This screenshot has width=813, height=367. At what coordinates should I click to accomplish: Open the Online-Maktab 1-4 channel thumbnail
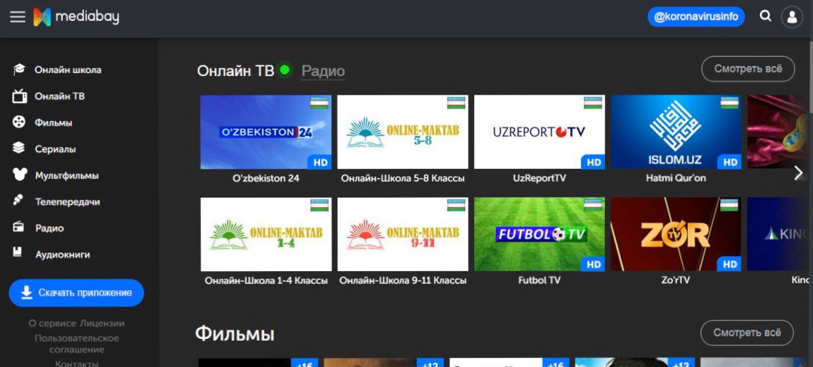(266, 234)
